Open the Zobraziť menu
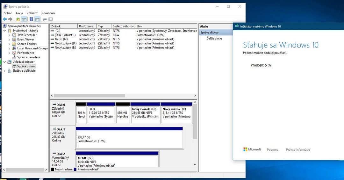The height and width of the screenshot is (180, 344). pos(32,13)
